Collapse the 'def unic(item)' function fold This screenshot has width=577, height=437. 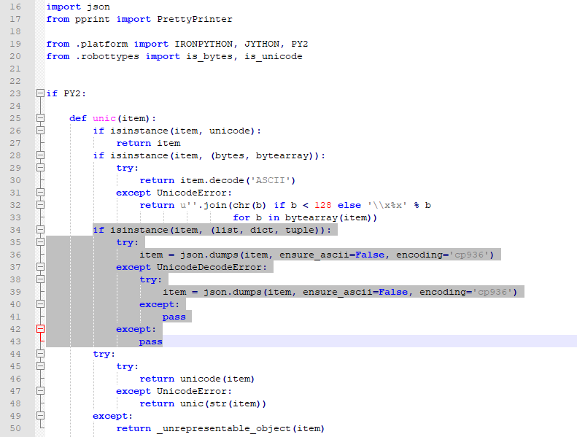39,118
